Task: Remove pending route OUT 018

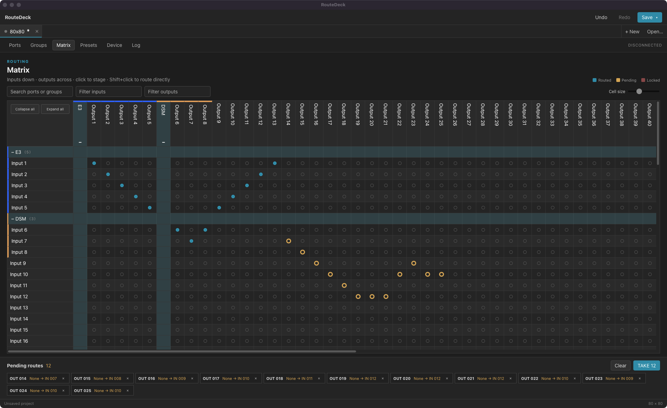Action: point(319,378)
